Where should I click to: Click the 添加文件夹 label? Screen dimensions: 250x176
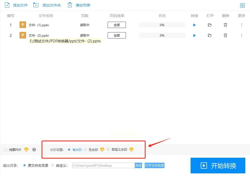click(52, 5)
